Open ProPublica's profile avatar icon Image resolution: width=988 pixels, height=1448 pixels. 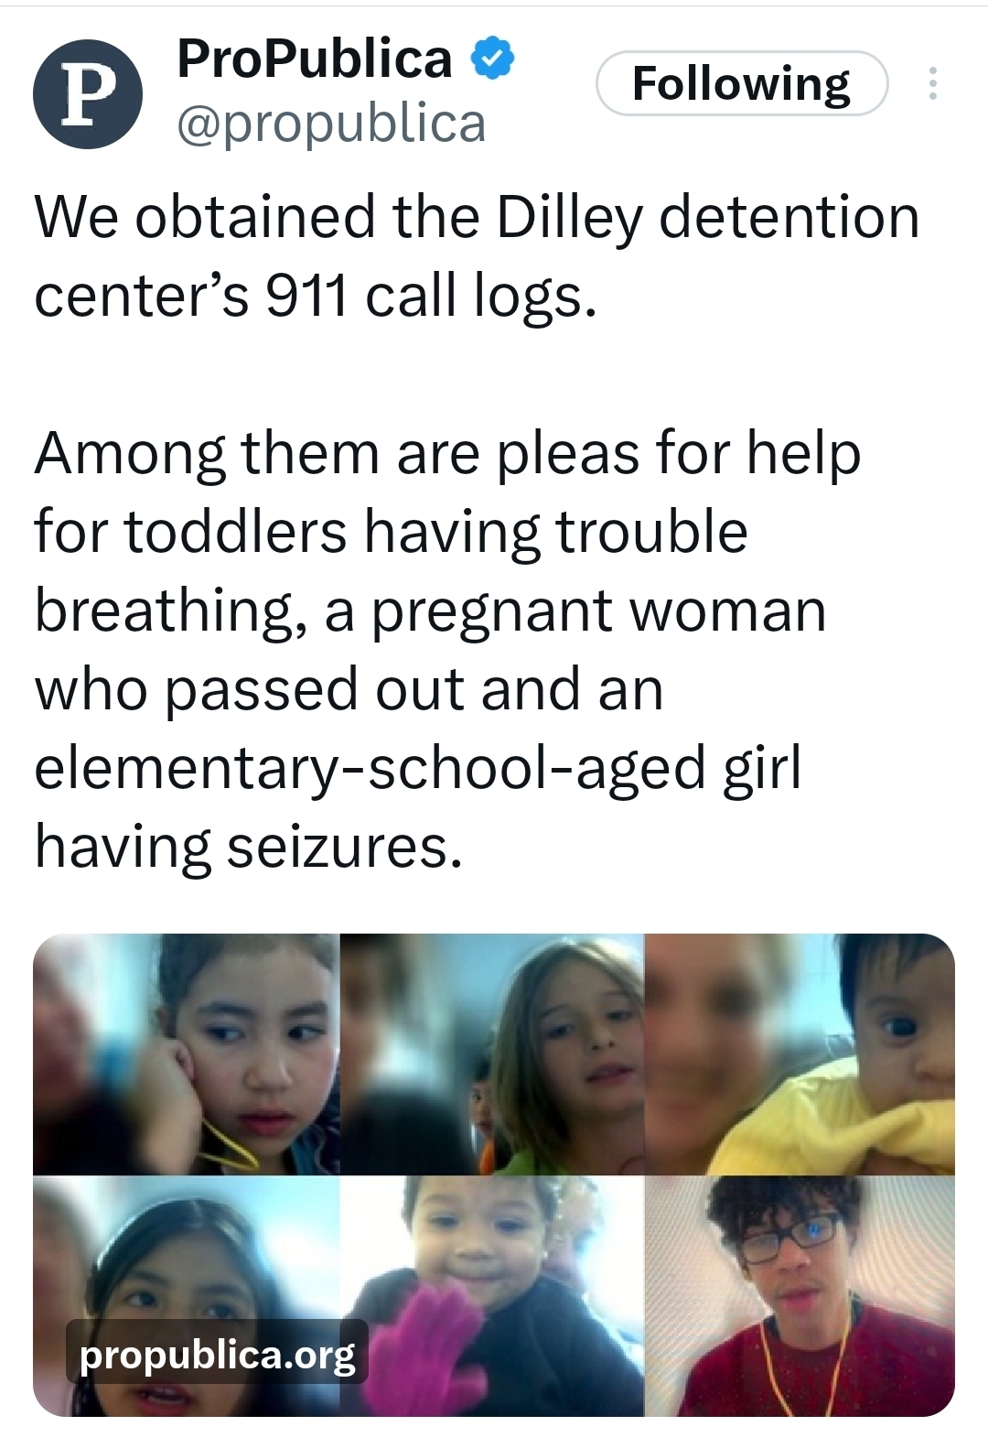(88, 94)
